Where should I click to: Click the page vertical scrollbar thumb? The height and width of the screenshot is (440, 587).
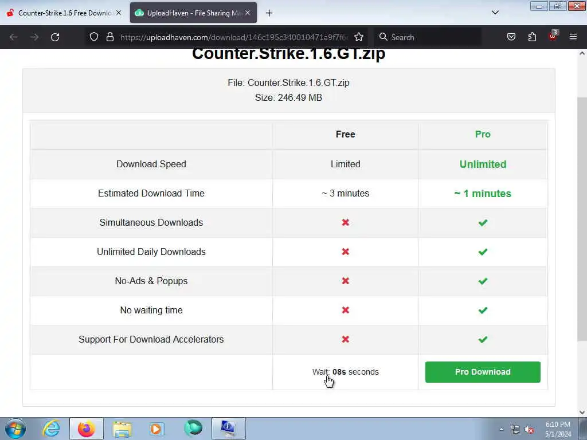[582, 219]
